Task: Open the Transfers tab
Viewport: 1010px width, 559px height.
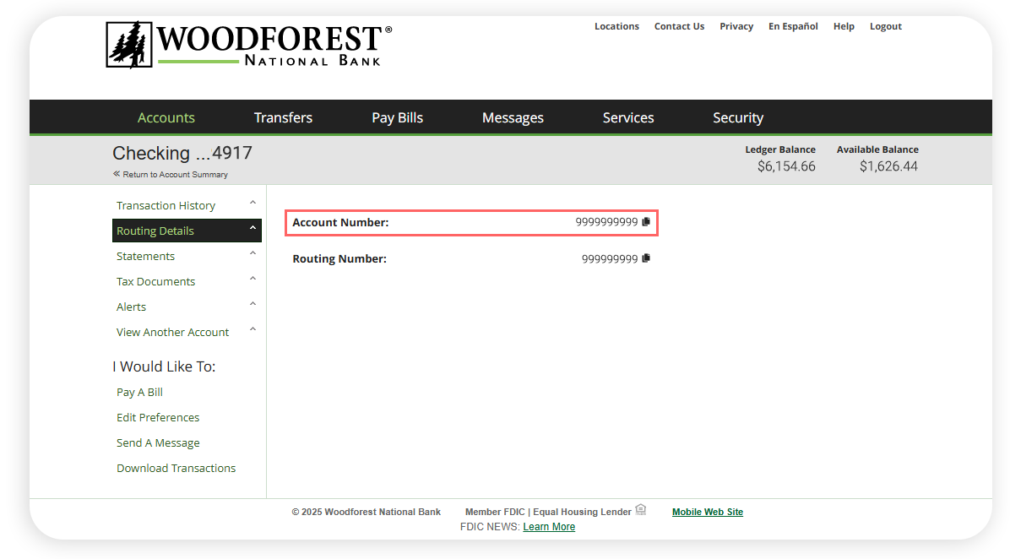Action: (283, 118)
